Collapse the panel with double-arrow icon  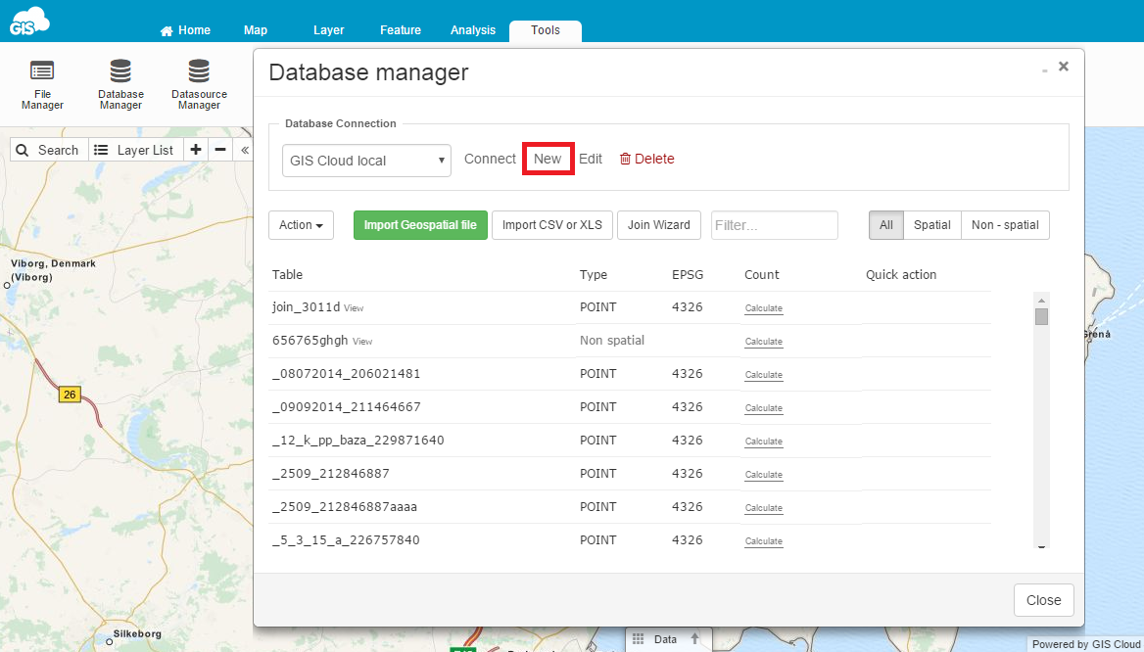(x=245, y=150)
